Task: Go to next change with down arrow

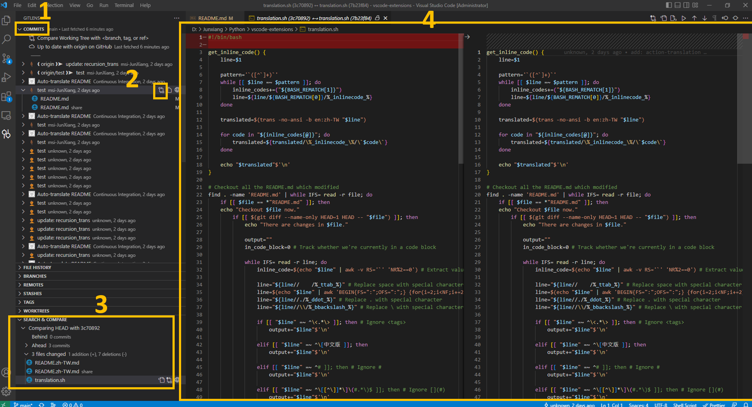Action: (704, 18)
